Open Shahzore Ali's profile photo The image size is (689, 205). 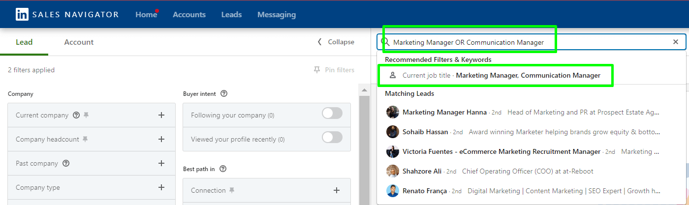point(393,171)
